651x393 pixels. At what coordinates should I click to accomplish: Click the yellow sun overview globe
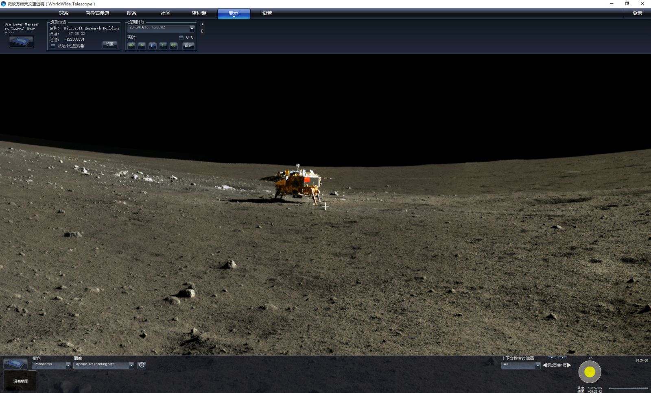[590, 371]
